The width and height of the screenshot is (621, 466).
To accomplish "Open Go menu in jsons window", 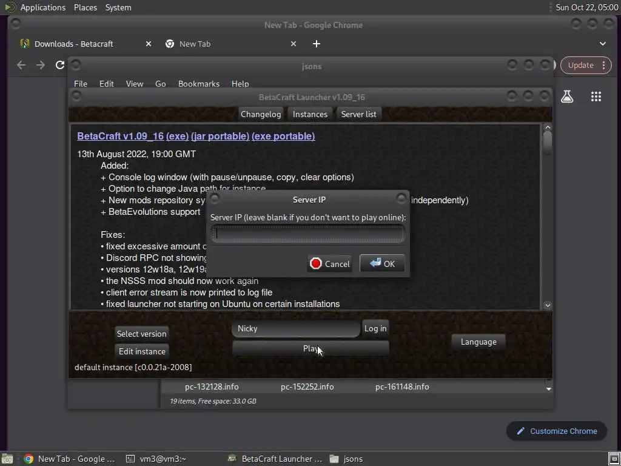I will point(160,84).
